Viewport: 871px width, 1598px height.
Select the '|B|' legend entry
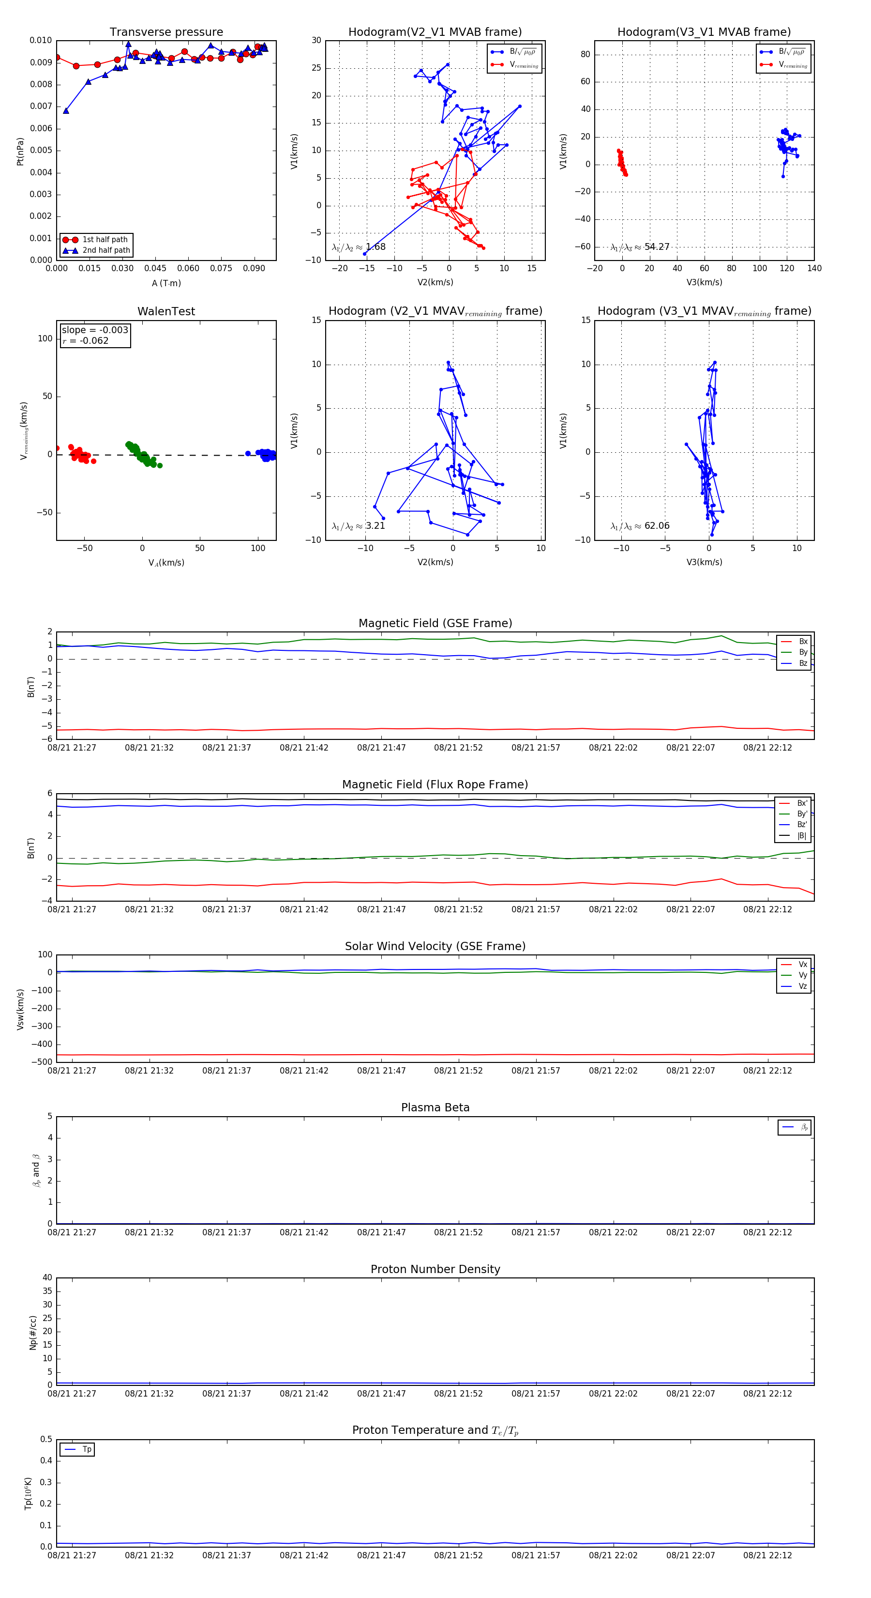pyautogui.click(x=794, y=836)
